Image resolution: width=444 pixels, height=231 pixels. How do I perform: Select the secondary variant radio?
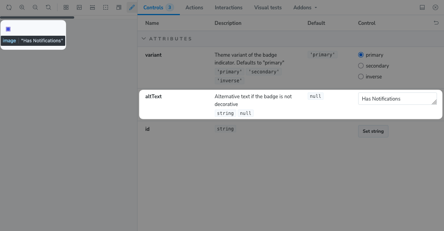point(360,66)
